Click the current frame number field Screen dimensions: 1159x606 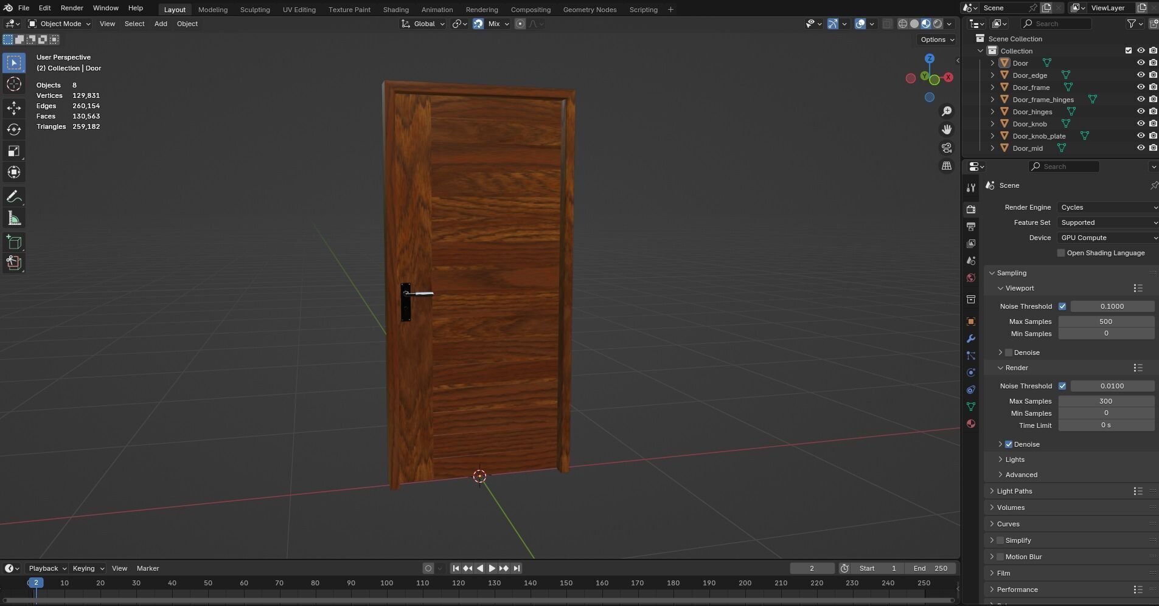coord(812,568)
